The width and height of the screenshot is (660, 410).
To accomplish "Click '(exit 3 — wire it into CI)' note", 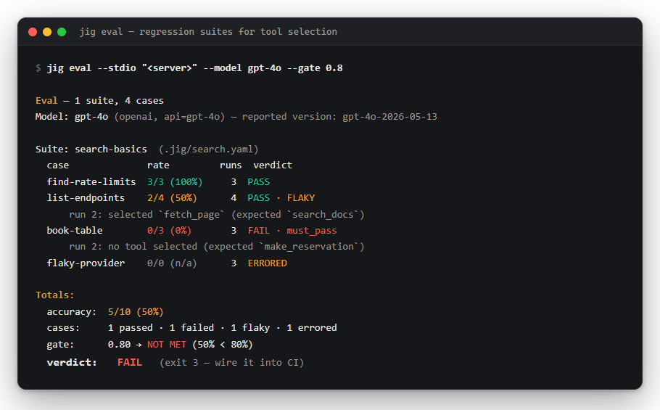I will point(231,362).
